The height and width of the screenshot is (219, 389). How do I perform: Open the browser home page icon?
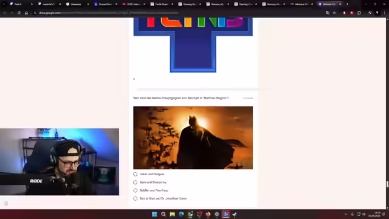coord(26,13)
